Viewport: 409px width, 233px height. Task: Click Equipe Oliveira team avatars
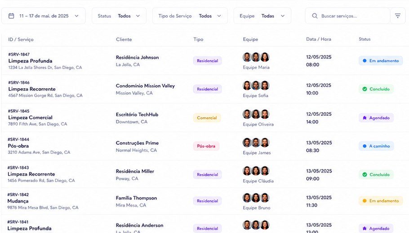tap(256, 114)
